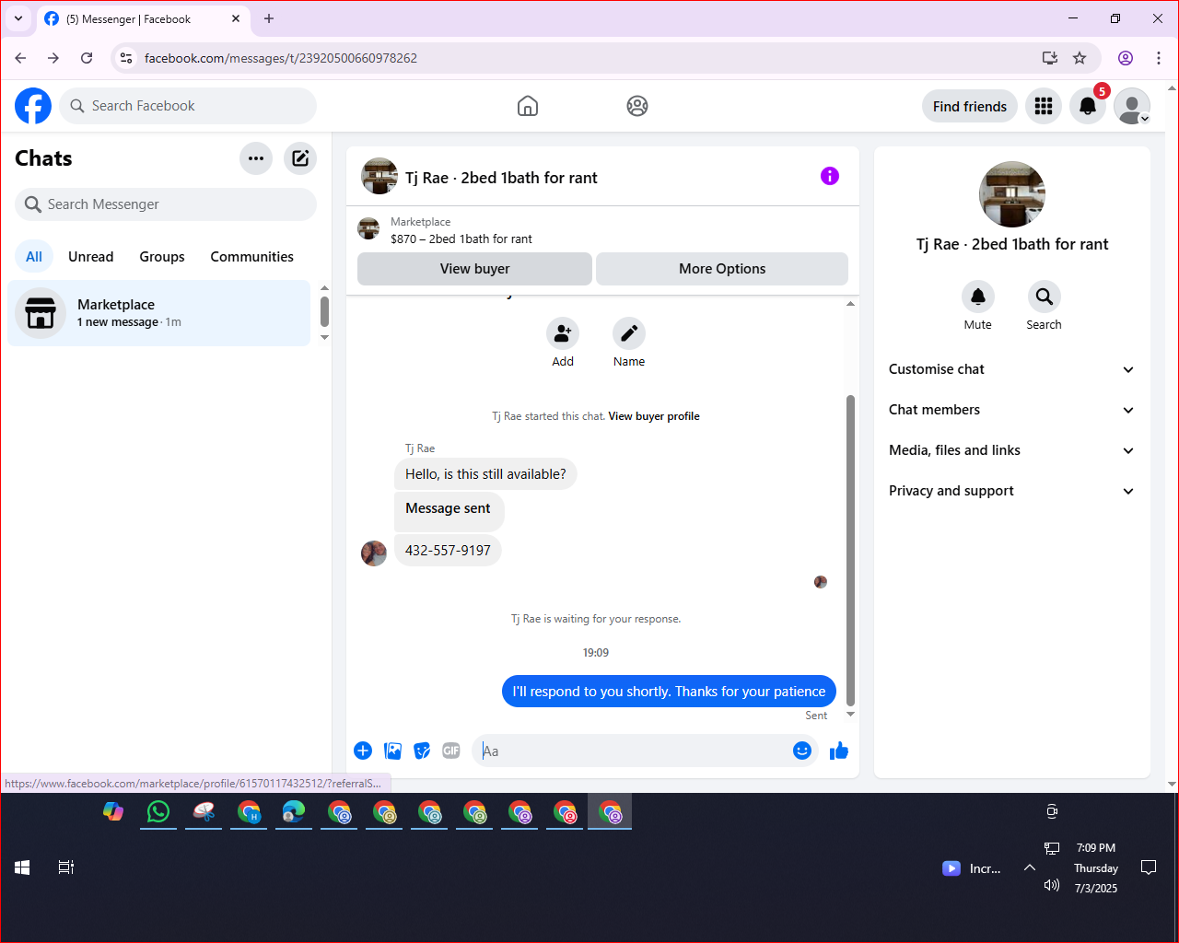The width and height of the screenshot is (1179, 943).
Task: Expand the Chat members section
Action: pyautogui.click(x=1012, y=410)
